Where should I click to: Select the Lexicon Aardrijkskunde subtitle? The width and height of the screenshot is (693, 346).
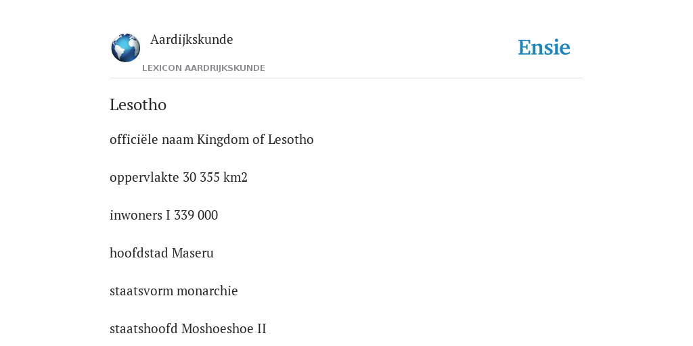[203, 68]
